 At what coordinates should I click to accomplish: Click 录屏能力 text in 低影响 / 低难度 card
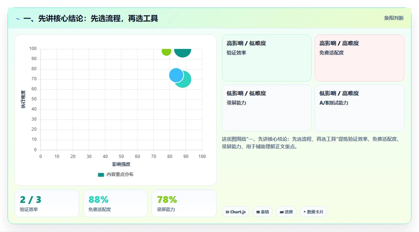click(x=236, y=103)
